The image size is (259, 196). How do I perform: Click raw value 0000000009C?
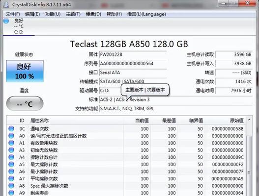pos(228,157)
